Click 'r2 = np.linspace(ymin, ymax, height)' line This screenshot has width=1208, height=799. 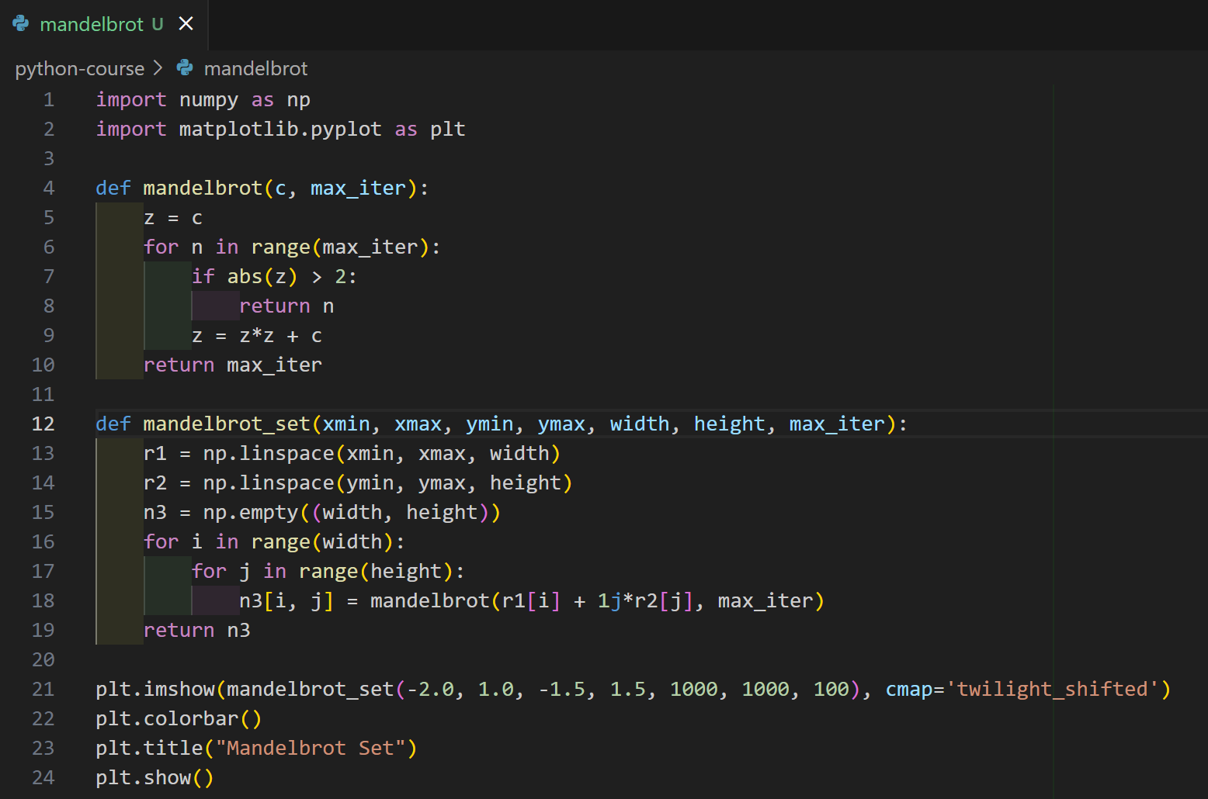tap(358, 483)
